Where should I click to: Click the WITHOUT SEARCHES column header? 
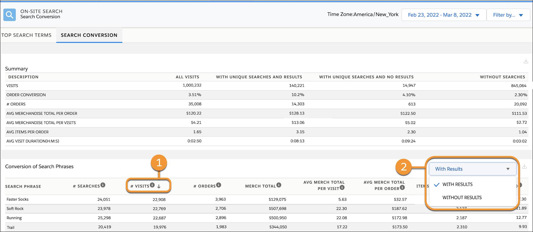503,77
